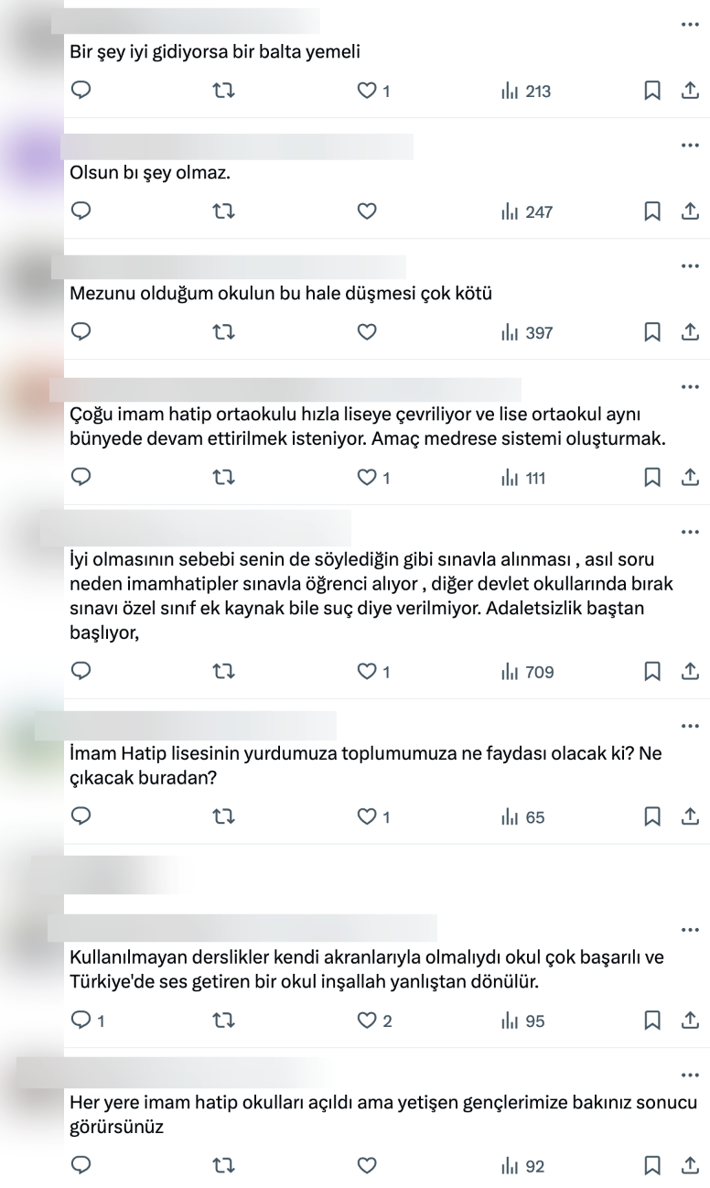Bookmark the "Bir şey iyi gidiyorsa" tweet
The image size is (710, 1188).
pyautogui.click(x=652, y=91)
